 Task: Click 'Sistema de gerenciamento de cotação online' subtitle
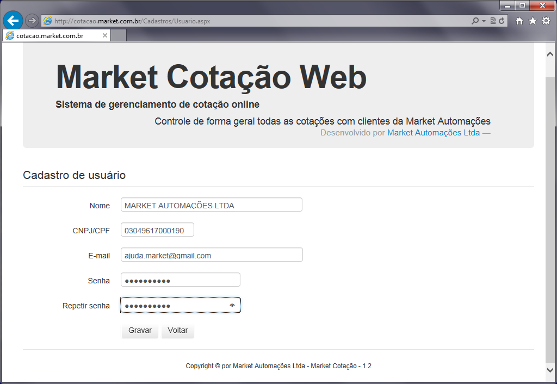click(x=157, y=104)
